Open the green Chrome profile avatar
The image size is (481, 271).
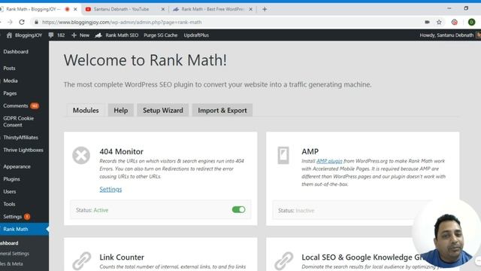tap(471, 22)
